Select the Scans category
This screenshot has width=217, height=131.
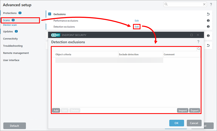[x=6, y=20]
